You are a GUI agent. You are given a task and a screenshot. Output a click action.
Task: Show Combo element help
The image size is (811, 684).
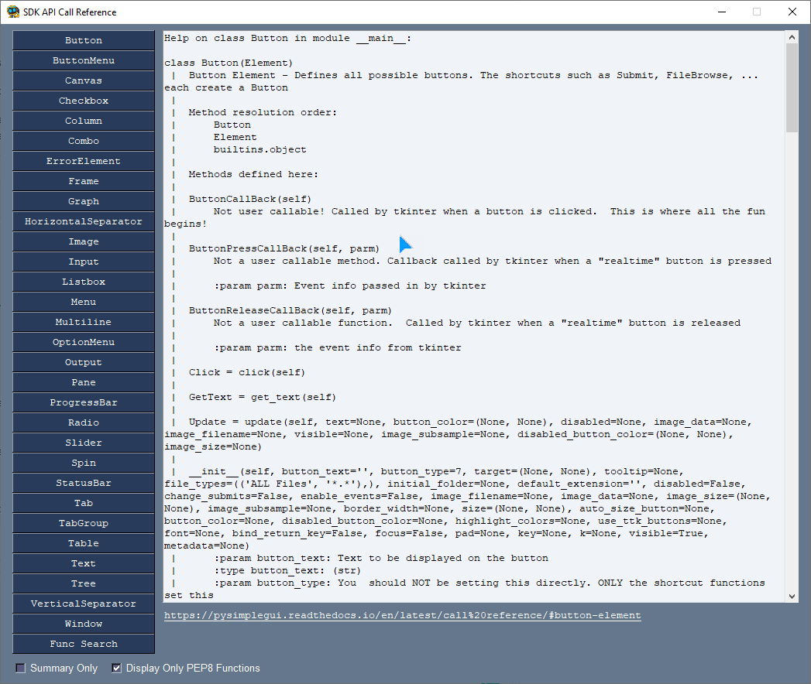[x=83, y=141]
